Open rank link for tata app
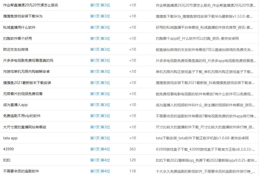Image resolution: width=259 pixels, height=176 pixels. [x=100, y=138]
